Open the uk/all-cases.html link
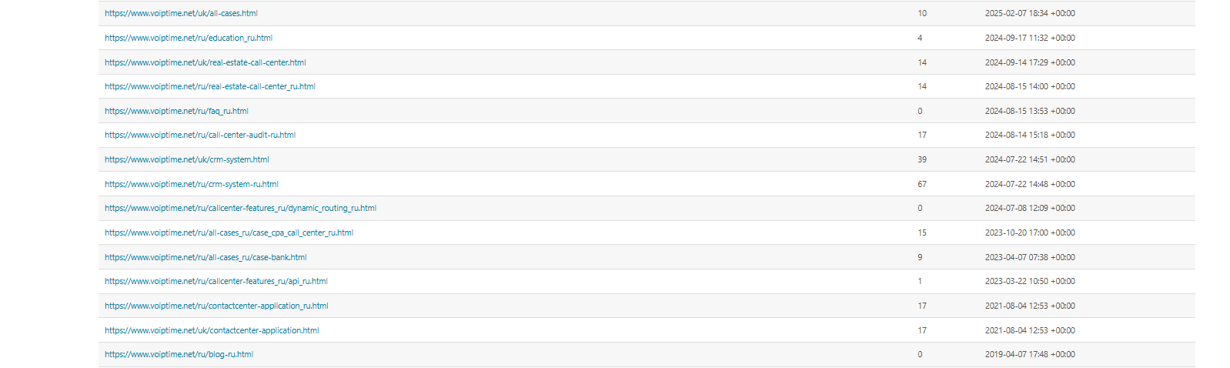Viewport: 1230px width, 368px height. pos(181,13)
